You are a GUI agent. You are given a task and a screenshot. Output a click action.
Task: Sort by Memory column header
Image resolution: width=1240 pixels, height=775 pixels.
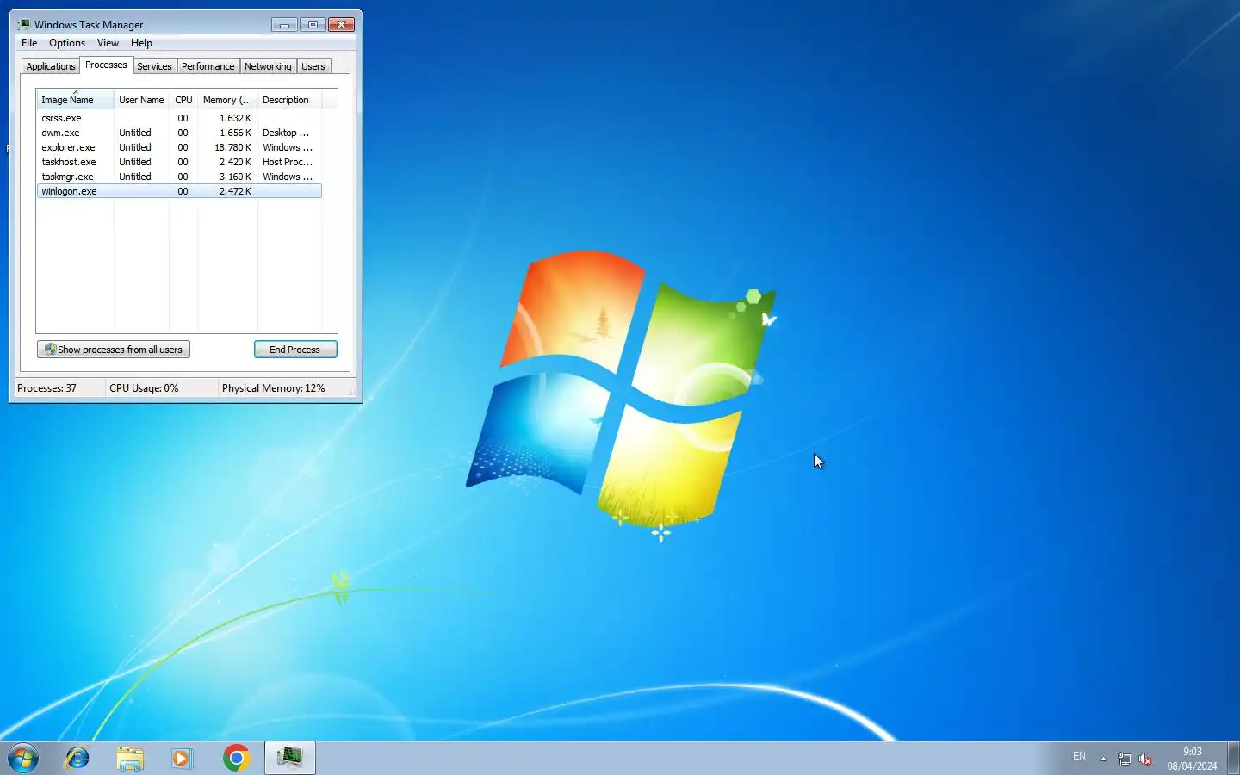point(227,100)
